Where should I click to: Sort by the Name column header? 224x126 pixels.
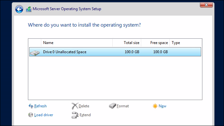coord(77,43)
